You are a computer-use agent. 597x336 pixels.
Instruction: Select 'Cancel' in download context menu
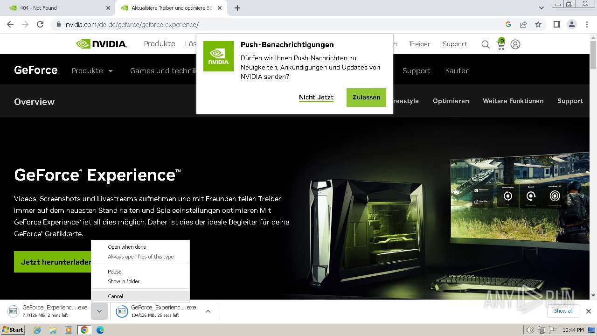click(x=140, y=296)
